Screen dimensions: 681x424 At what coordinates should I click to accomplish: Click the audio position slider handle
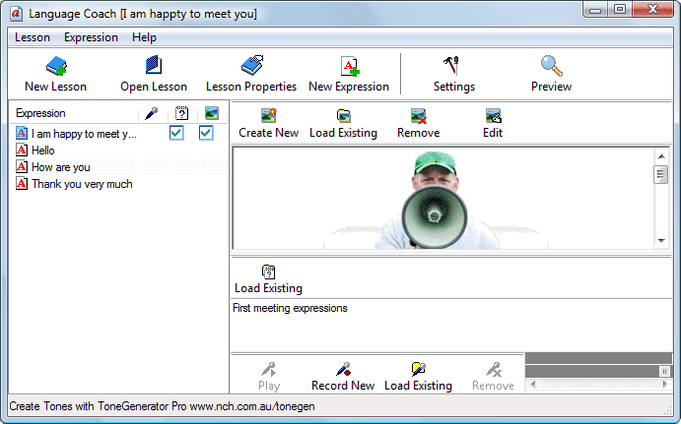pos(664,371)
